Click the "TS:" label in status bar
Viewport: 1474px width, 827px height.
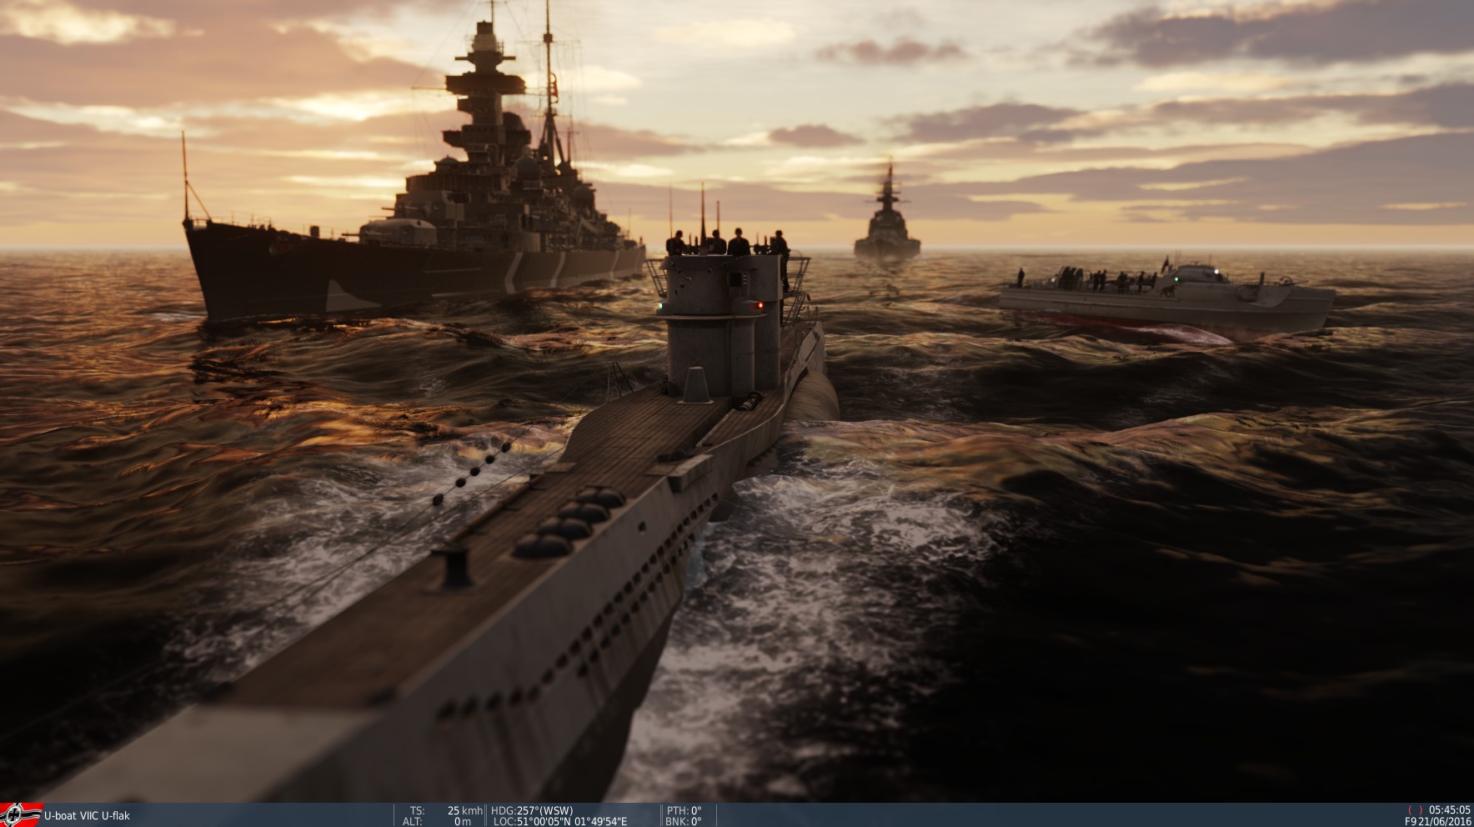click(x=417, y=810)
